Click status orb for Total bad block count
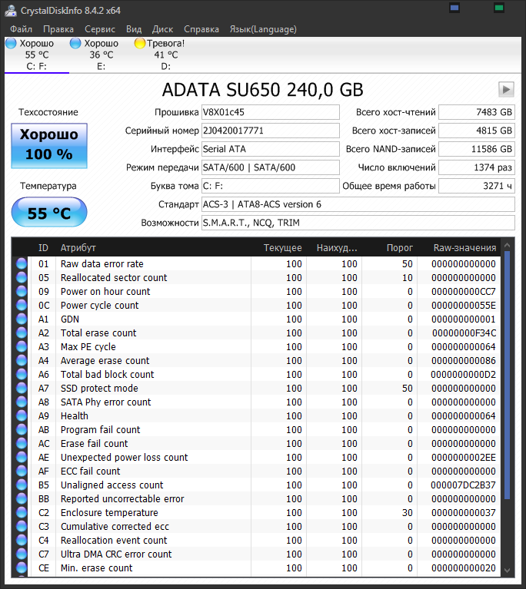Image resolution: width=526 pixels, height=589 pixels. click(22, 375)
